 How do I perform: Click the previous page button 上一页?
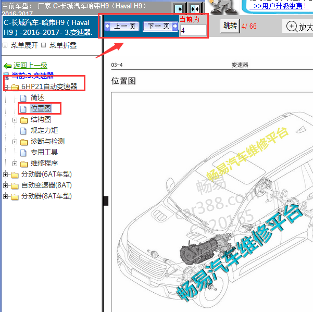tap(122, 27)
